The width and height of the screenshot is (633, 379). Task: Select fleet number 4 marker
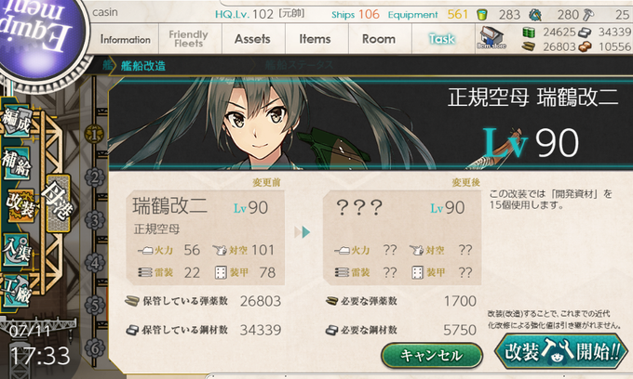click(95, 263)
